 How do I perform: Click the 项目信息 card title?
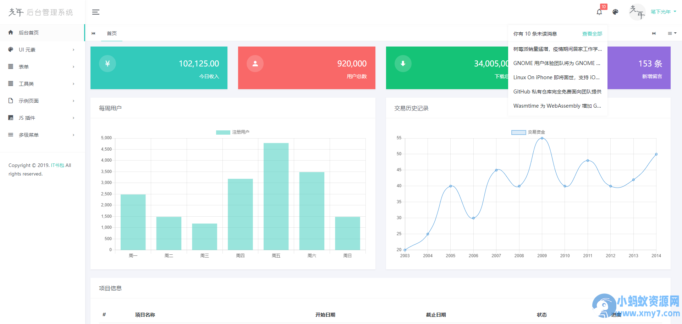(x=110, y=288)
